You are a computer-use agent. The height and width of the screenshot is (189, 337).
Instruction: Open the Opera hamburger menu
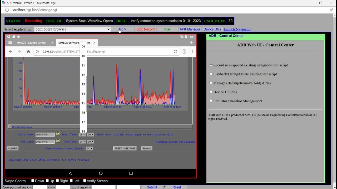click(10, 43)
